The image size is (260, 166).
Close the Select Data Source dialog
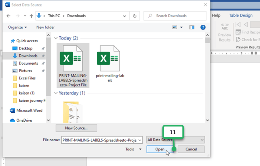coord(206,5)
